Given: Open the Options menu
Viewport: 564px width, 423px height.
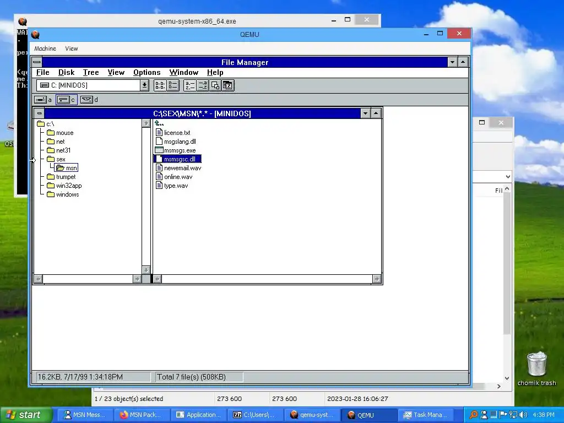Looking at the screenshot, I should [147, 72].
